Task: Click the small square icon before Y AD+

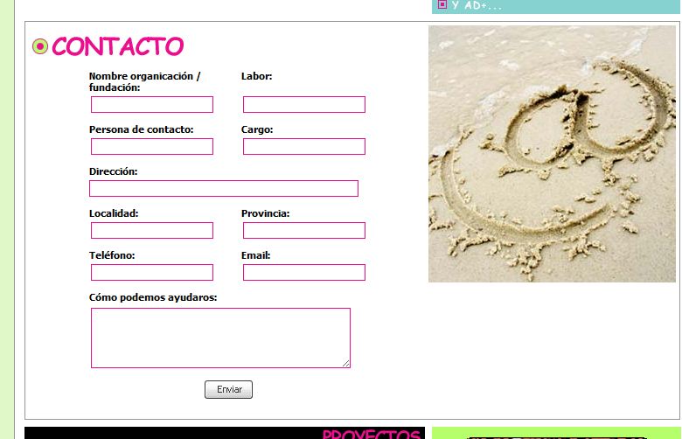Action: [x=442, y=4]
